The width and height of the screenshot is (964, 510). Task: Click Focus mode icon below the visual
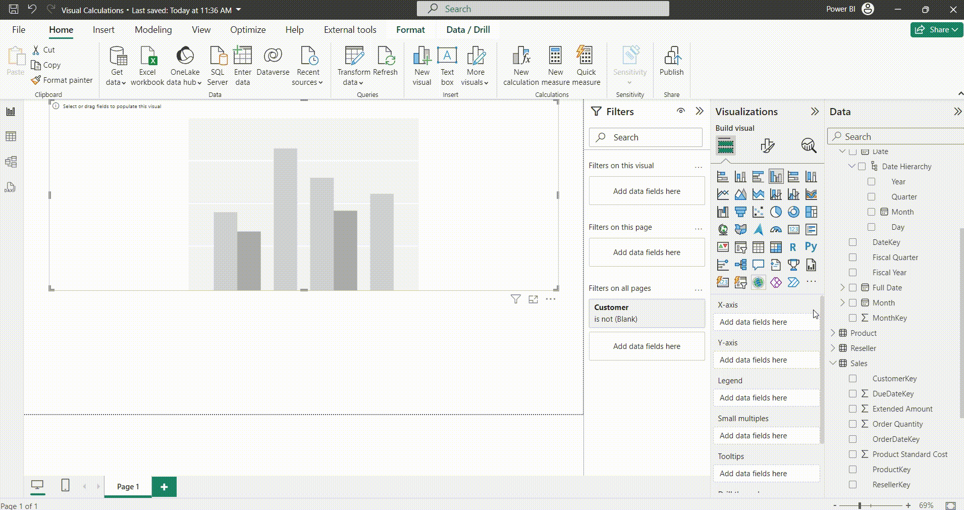533,299
